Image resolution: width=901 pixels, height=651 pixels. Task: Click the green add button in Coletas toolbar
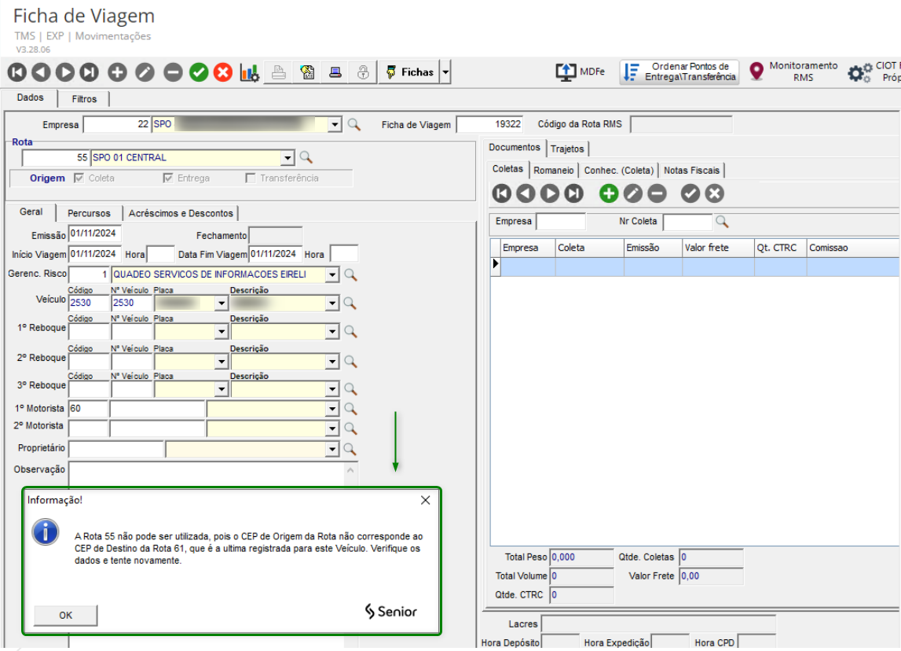pos(608,193)
